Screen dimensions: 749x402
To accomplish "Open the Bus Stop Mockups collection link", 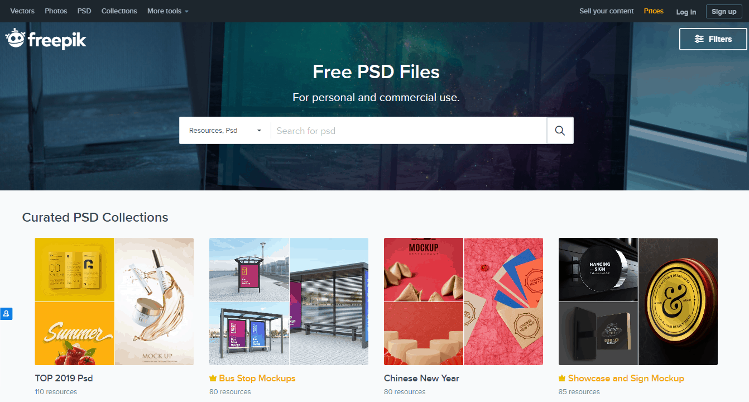I will click(257, 379).
